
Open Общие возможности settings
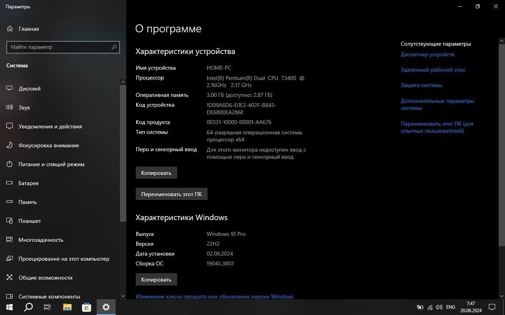[x=60, y=278]
